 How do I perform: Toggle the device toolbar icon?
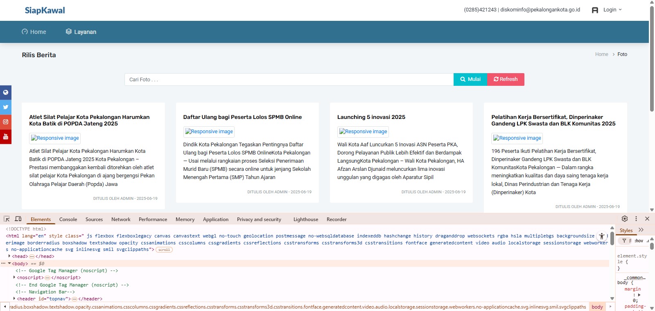tap(18, 219)
